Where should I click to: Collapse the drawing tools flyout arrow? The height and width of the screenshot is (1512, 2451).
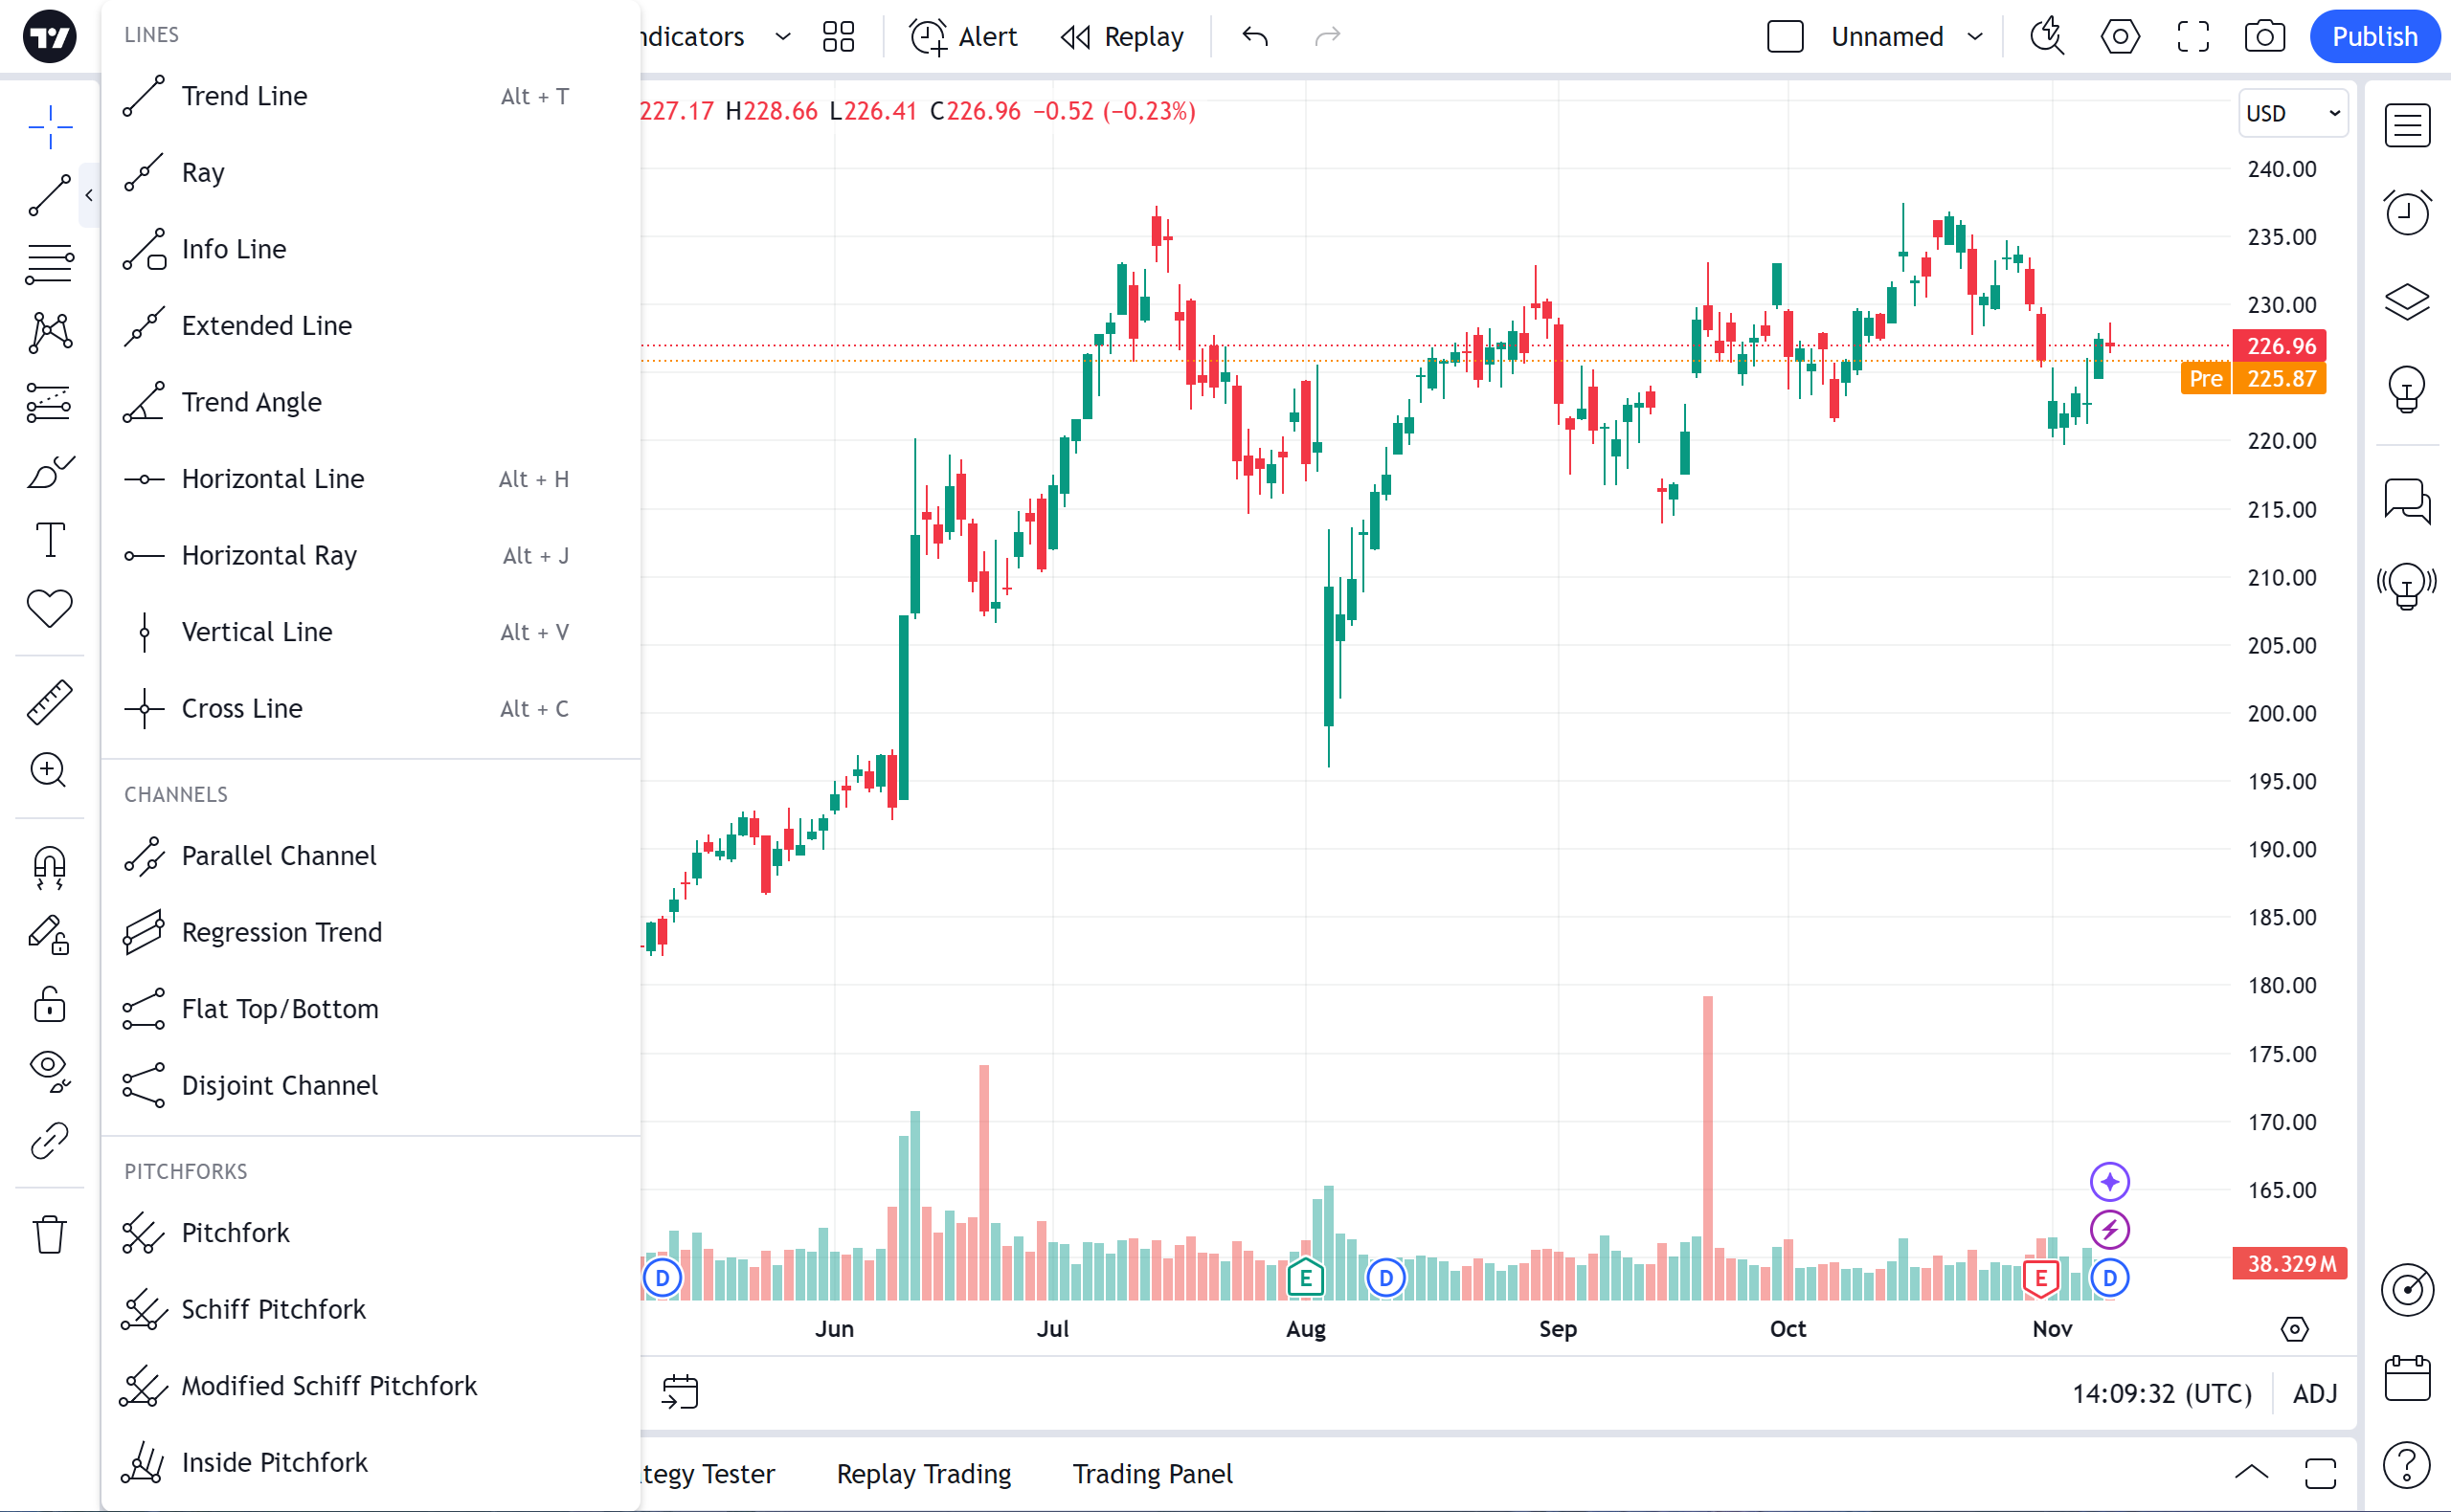coord(89,195)
